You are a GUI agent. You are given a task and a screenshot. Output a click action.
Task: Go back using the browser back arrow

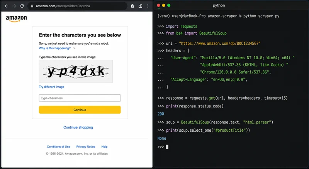point(6,6)
